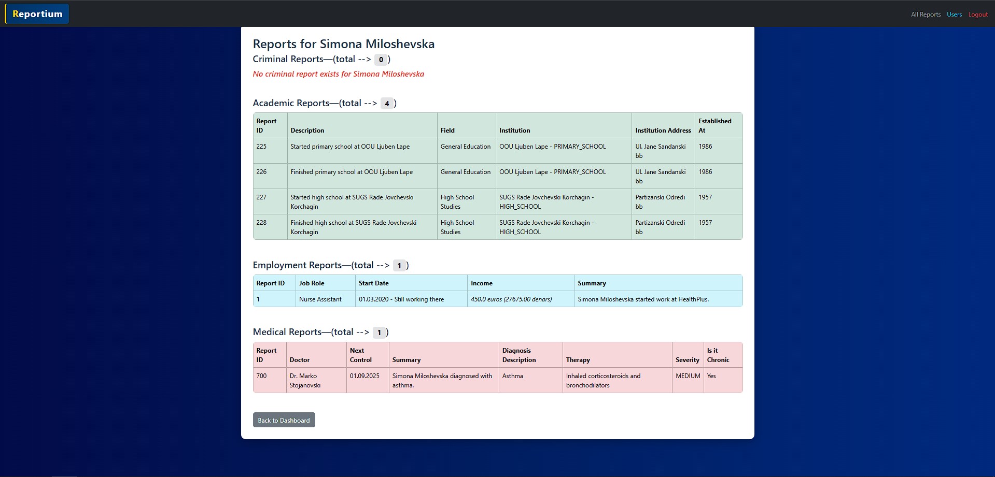Click employment report ID 1 cell
The width and height of the screenshot is (995, 477).
tap(274, 299)
